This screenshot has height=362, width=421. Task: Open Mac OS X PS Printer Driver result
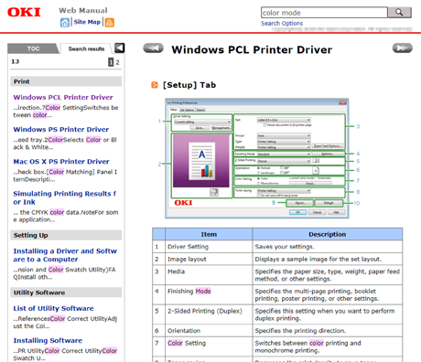[61, 162]
